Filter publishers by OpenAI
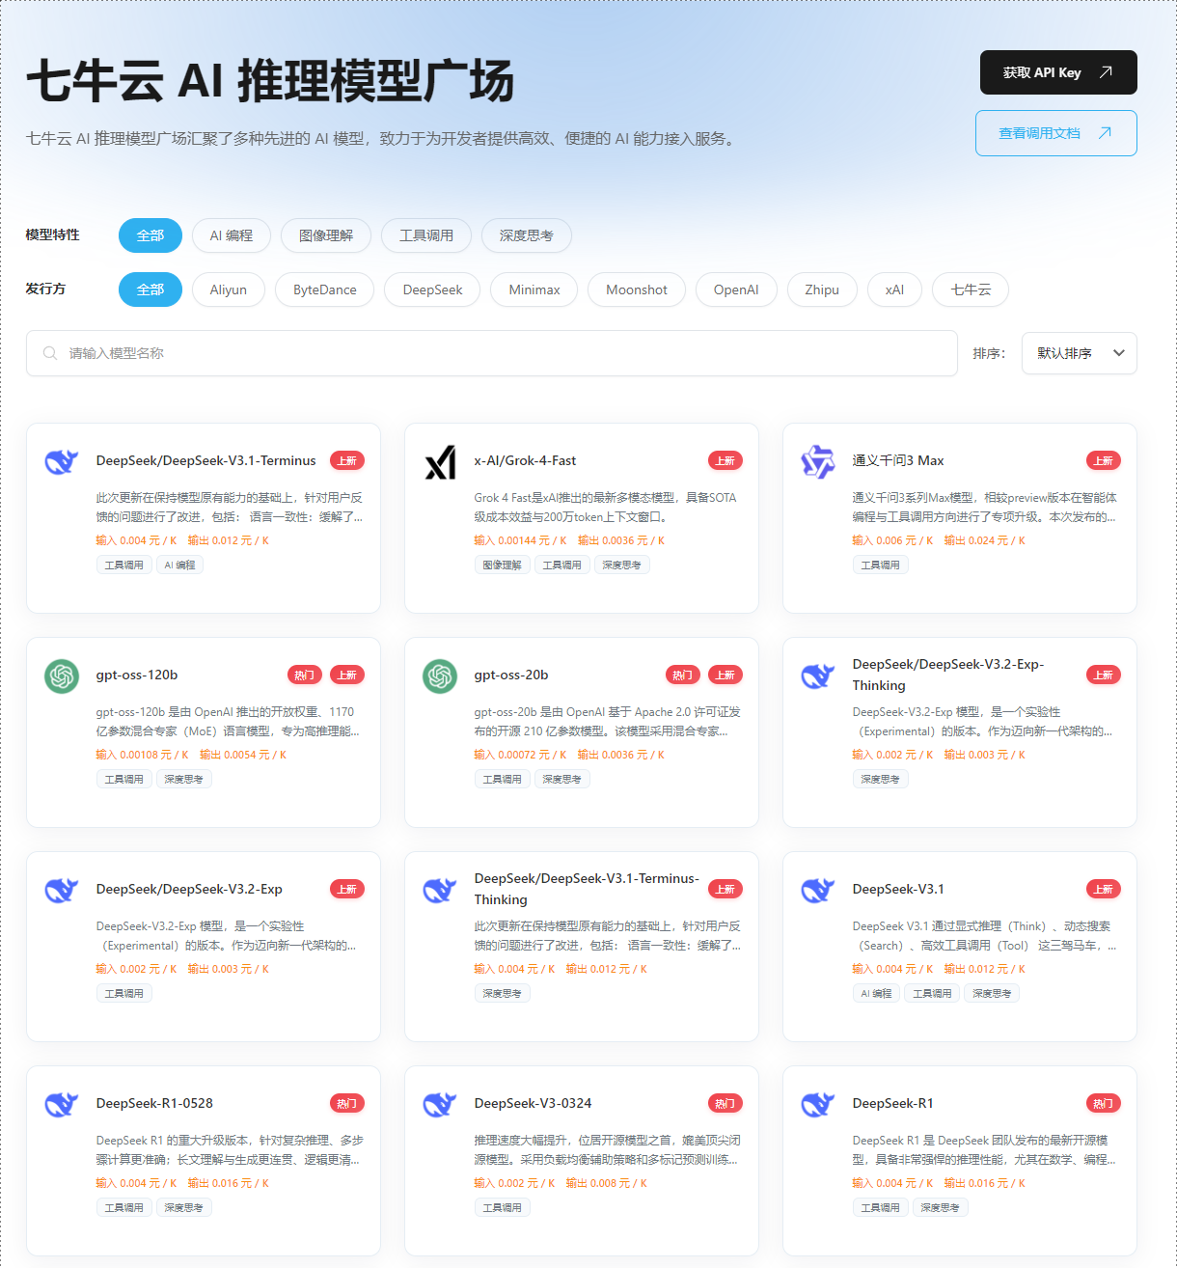 point(736,289)
